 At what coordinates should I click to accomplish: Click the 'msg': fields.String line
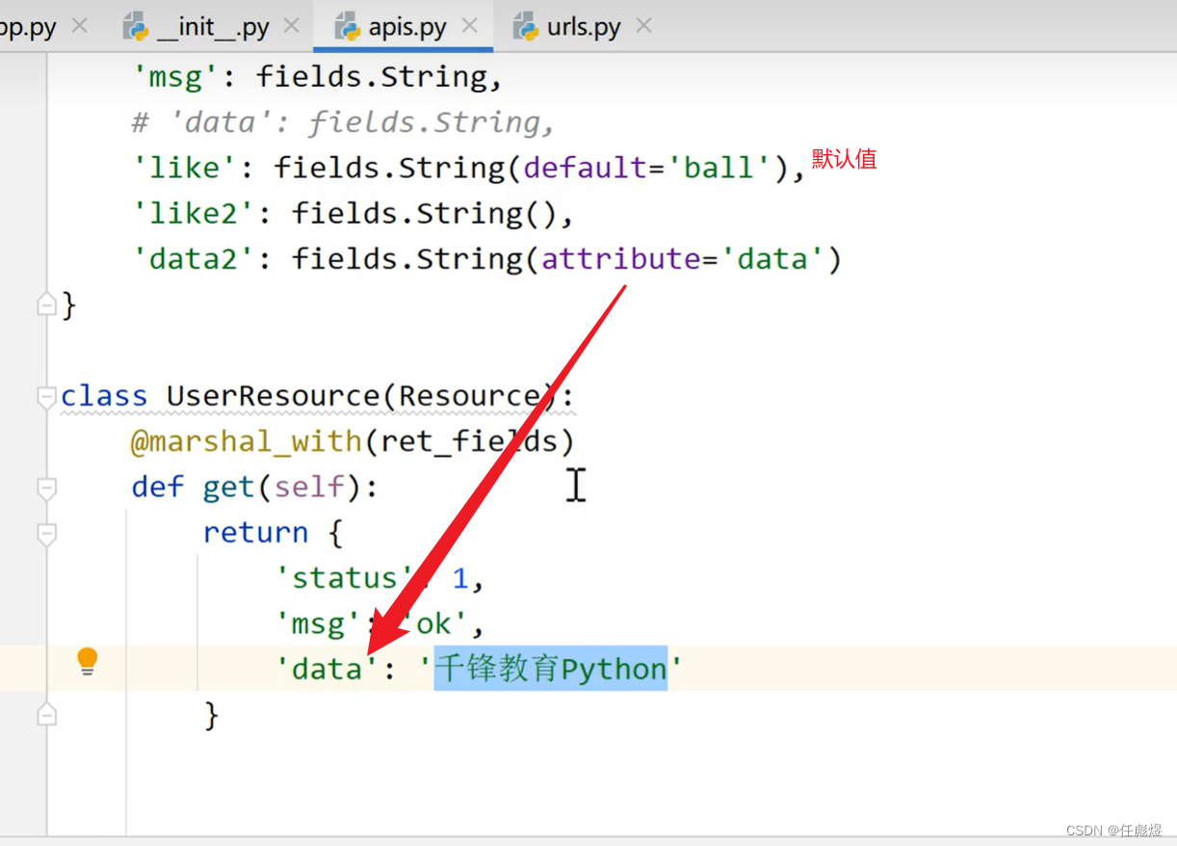pos(317,77)
